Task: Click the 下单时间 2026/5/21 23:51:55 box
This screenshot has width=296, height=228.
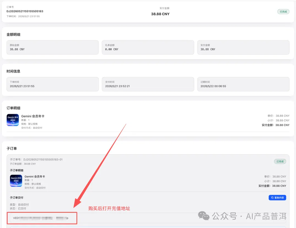Action: (52, 84)
